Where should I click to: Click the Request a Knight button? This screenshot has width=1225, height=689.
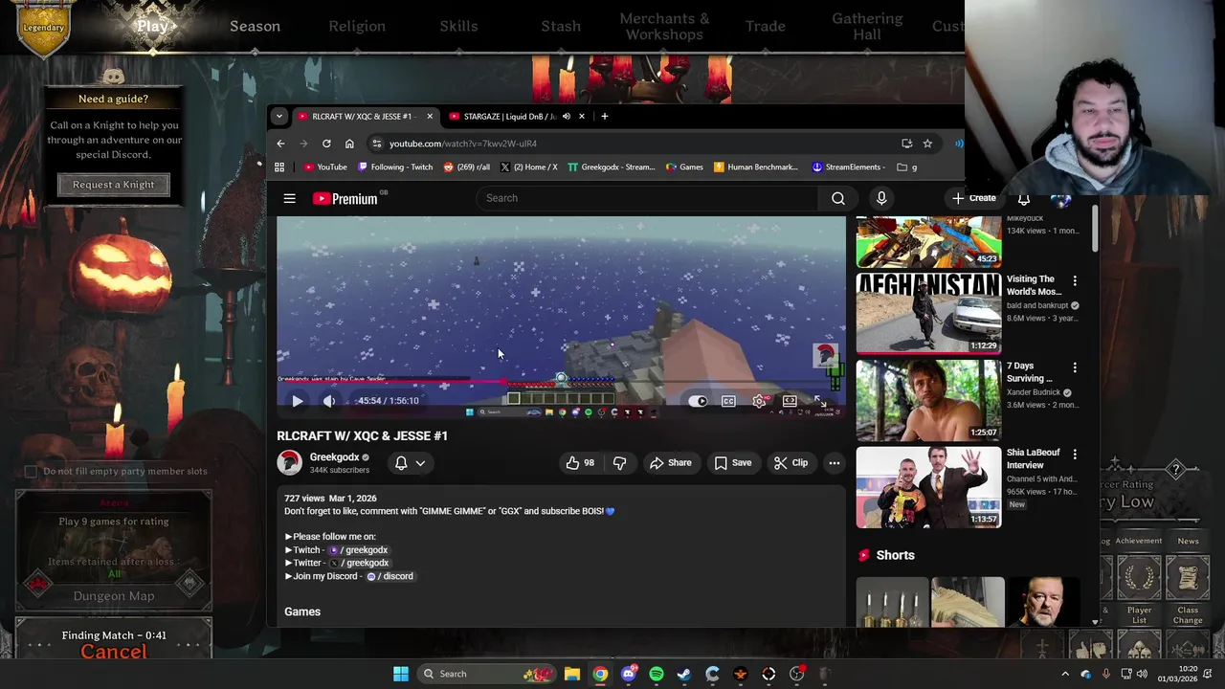click(x=113, y=185)
